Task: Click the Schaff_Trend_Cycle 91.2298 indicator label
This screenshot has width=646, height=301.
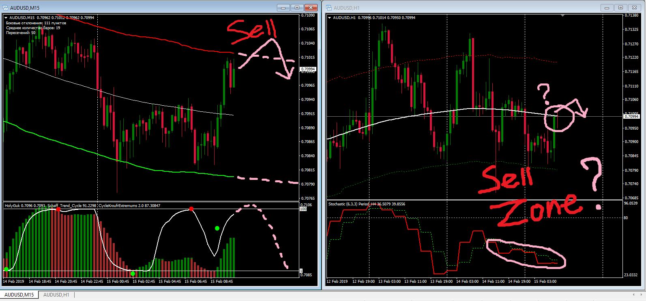Action: (72, 206)
